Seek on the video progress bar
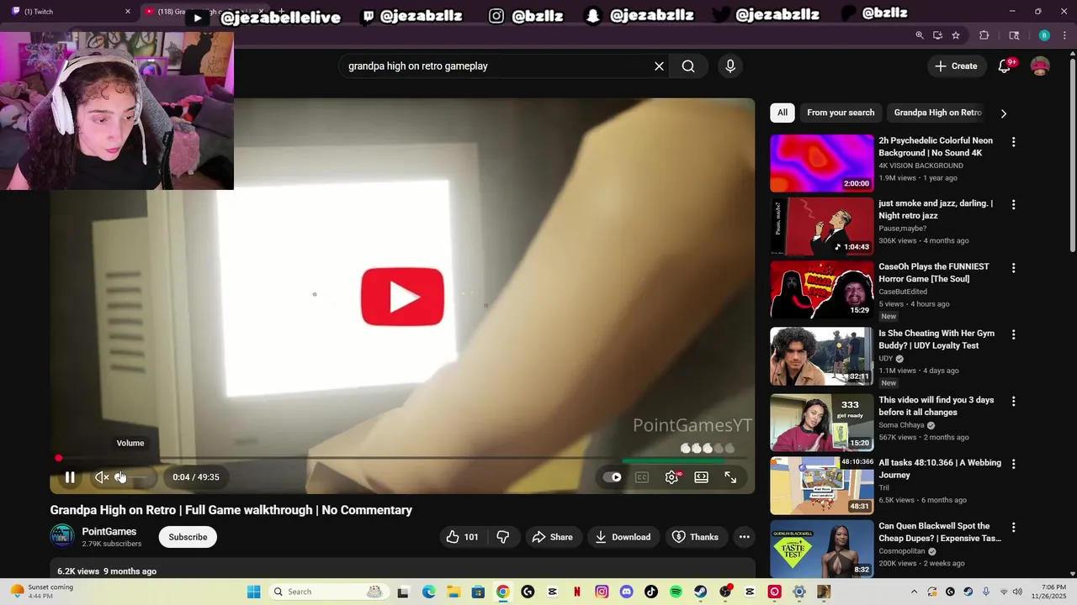 point(402,458)
